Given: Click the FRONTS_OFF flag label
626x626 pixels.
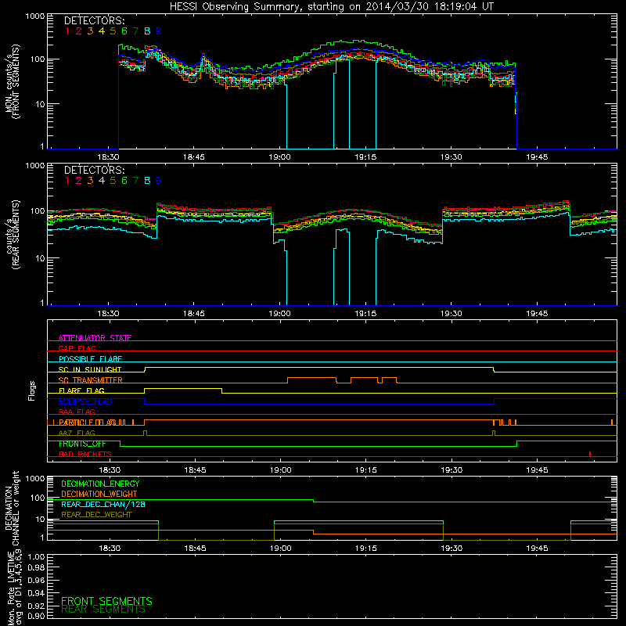Looking at the screenshot, I should [82, 444].
